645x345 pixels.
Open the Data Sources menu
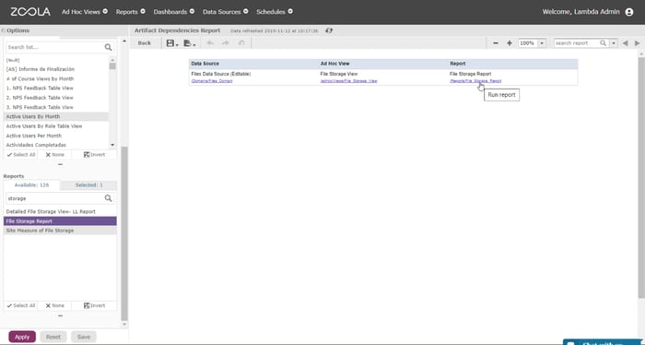pos(225,12)
